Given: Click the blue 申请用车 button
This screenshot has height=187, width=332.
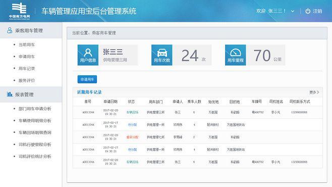Looking at the screenshot, I should [87, 79].
